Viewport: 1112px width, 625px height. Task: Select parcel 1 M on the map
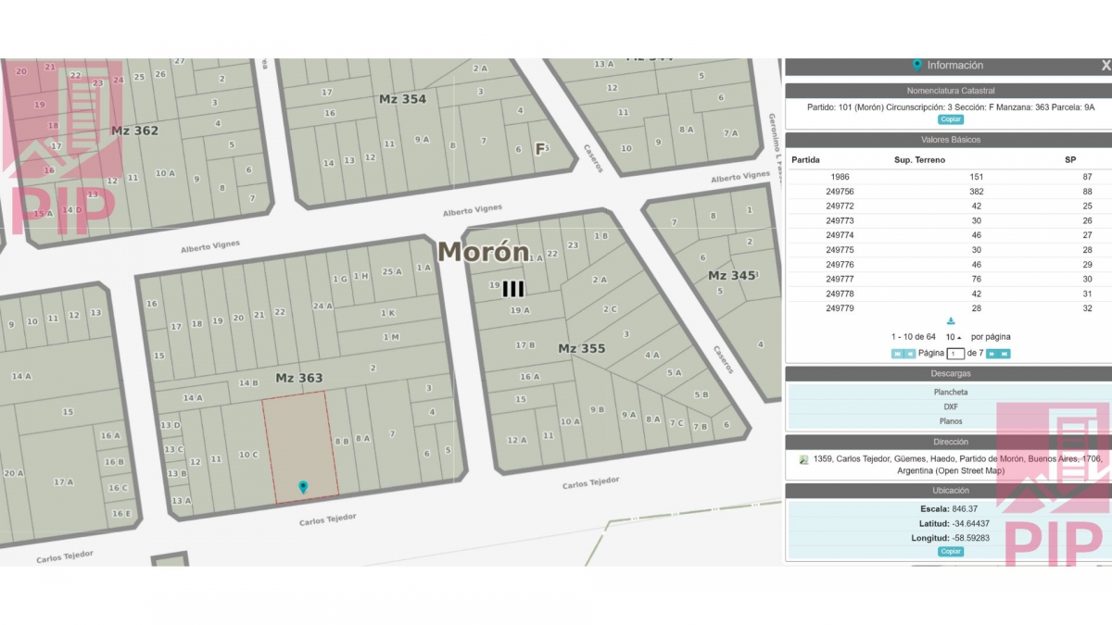(x=391, y=337)
